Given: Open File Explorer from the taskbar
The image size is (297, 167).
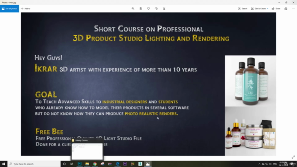Looking at the screenshot, I should click(x=87, y=164).
